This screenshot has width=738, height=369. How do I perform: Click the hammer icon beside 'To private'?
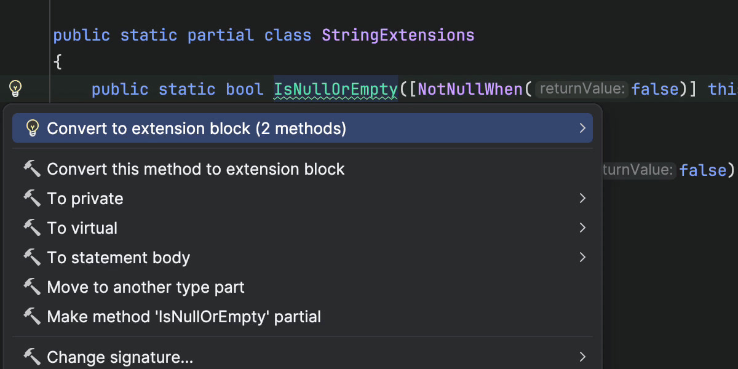point(32,198)
